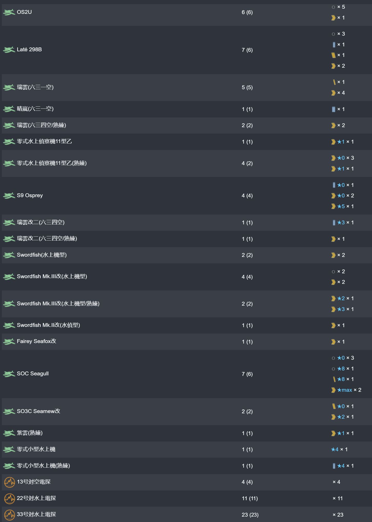This screenshot has height=522, width=372.
Task: Click the radar icon for 22号対水上電探
Action: pos(9,498)
